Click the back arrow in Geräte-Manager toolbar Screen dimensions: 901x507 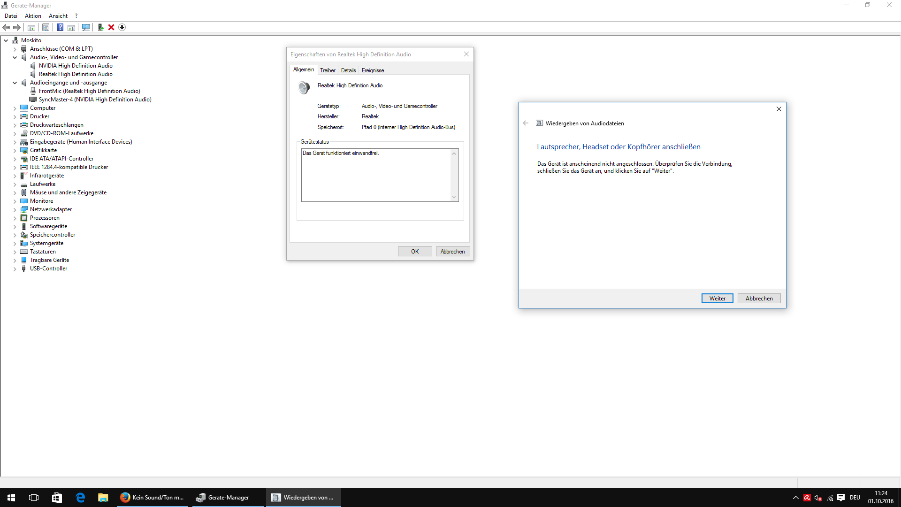pos(6,27)
